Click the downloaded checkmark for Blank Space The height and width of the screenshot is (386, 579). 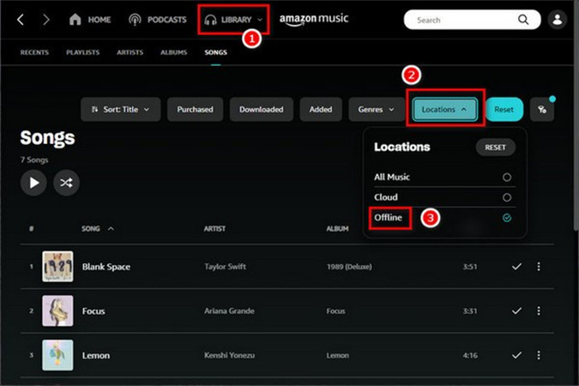(x=516, y=266)
